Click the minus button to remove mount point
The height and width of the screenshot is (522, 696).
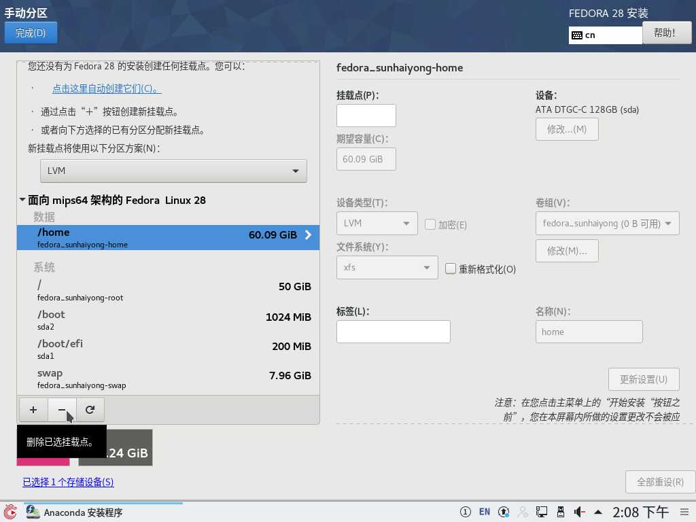click(x=62, y=410)
